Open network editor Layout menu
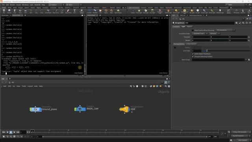252x142 pixels. (x=30, y=86)
